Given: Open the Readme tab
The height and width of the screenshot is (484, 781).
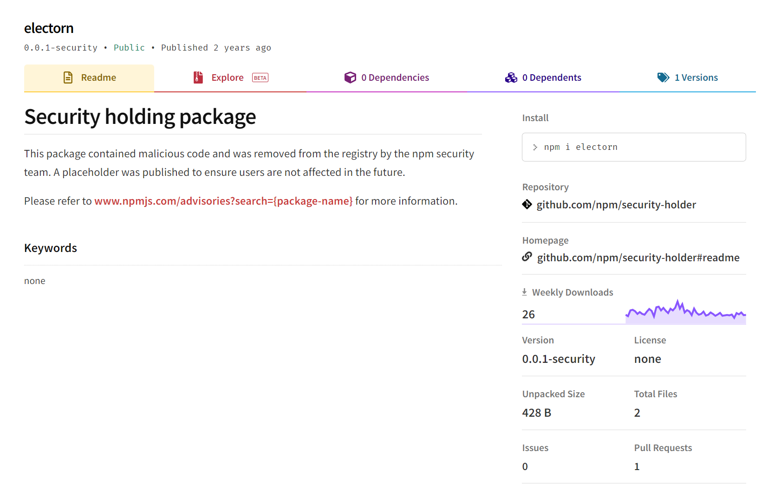Looking at the screenshot, I should click(89, 78).
